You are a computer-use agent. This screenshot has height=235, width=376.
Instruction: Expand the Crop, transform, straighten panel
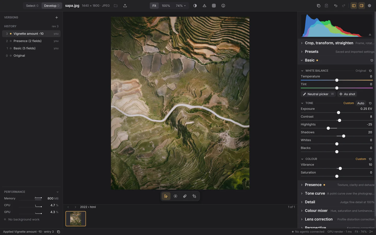(x=337, y=43)
